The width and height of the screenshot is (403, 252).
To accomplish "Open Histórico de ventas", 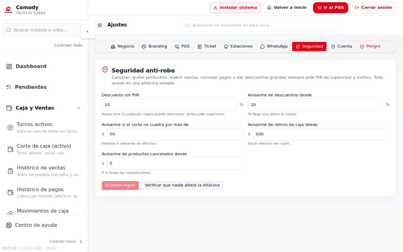I will coord(44,171).
